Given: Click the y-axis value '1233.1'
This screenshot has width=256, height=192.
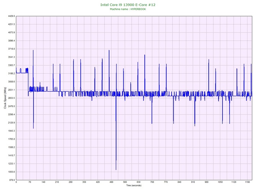Looking at the screenshot, I should click(x=11, y=164).
